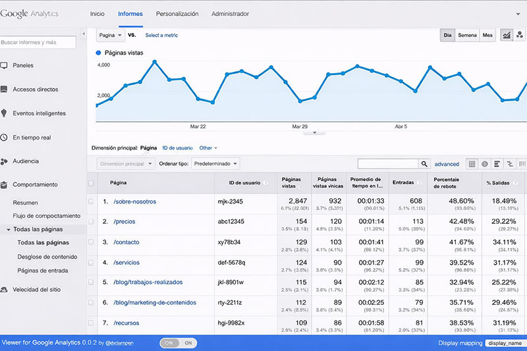Click the Eventos inteligentes lightbulb icon
Image resolution: width=527 pixels, height=351 pixels.
click(x=4, y=113)
